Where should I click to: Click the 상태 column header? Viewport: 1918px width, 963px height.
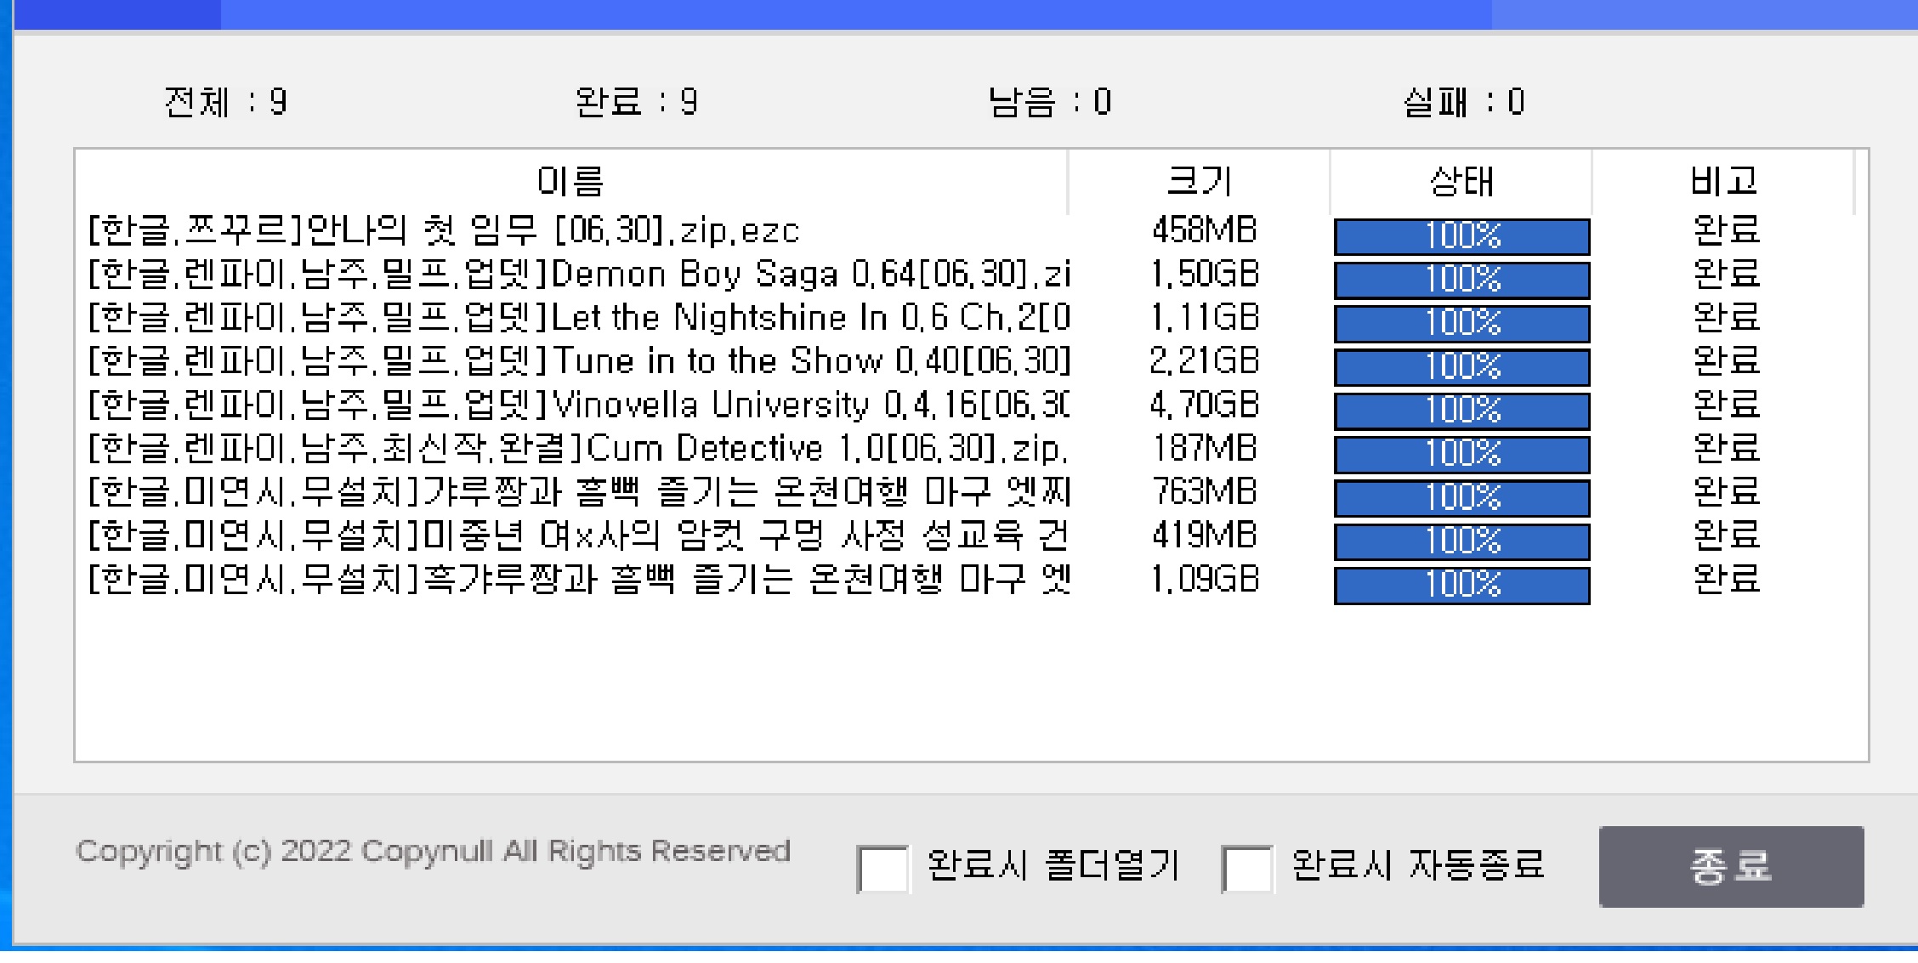1461,181
